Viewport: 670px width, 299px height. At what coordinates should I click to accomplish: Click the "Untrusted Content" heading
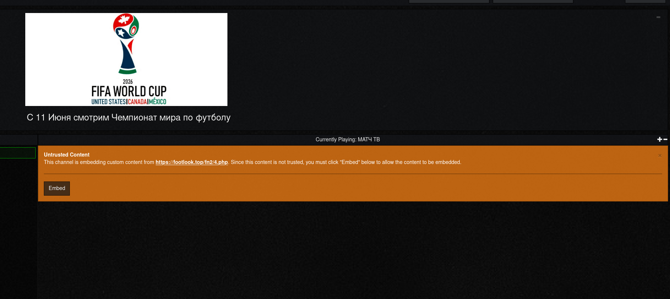(67, 155)
